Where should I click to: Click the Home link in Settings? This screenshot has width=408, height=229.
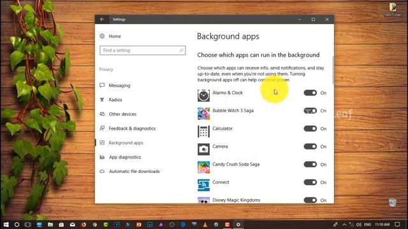click(115, 36)
